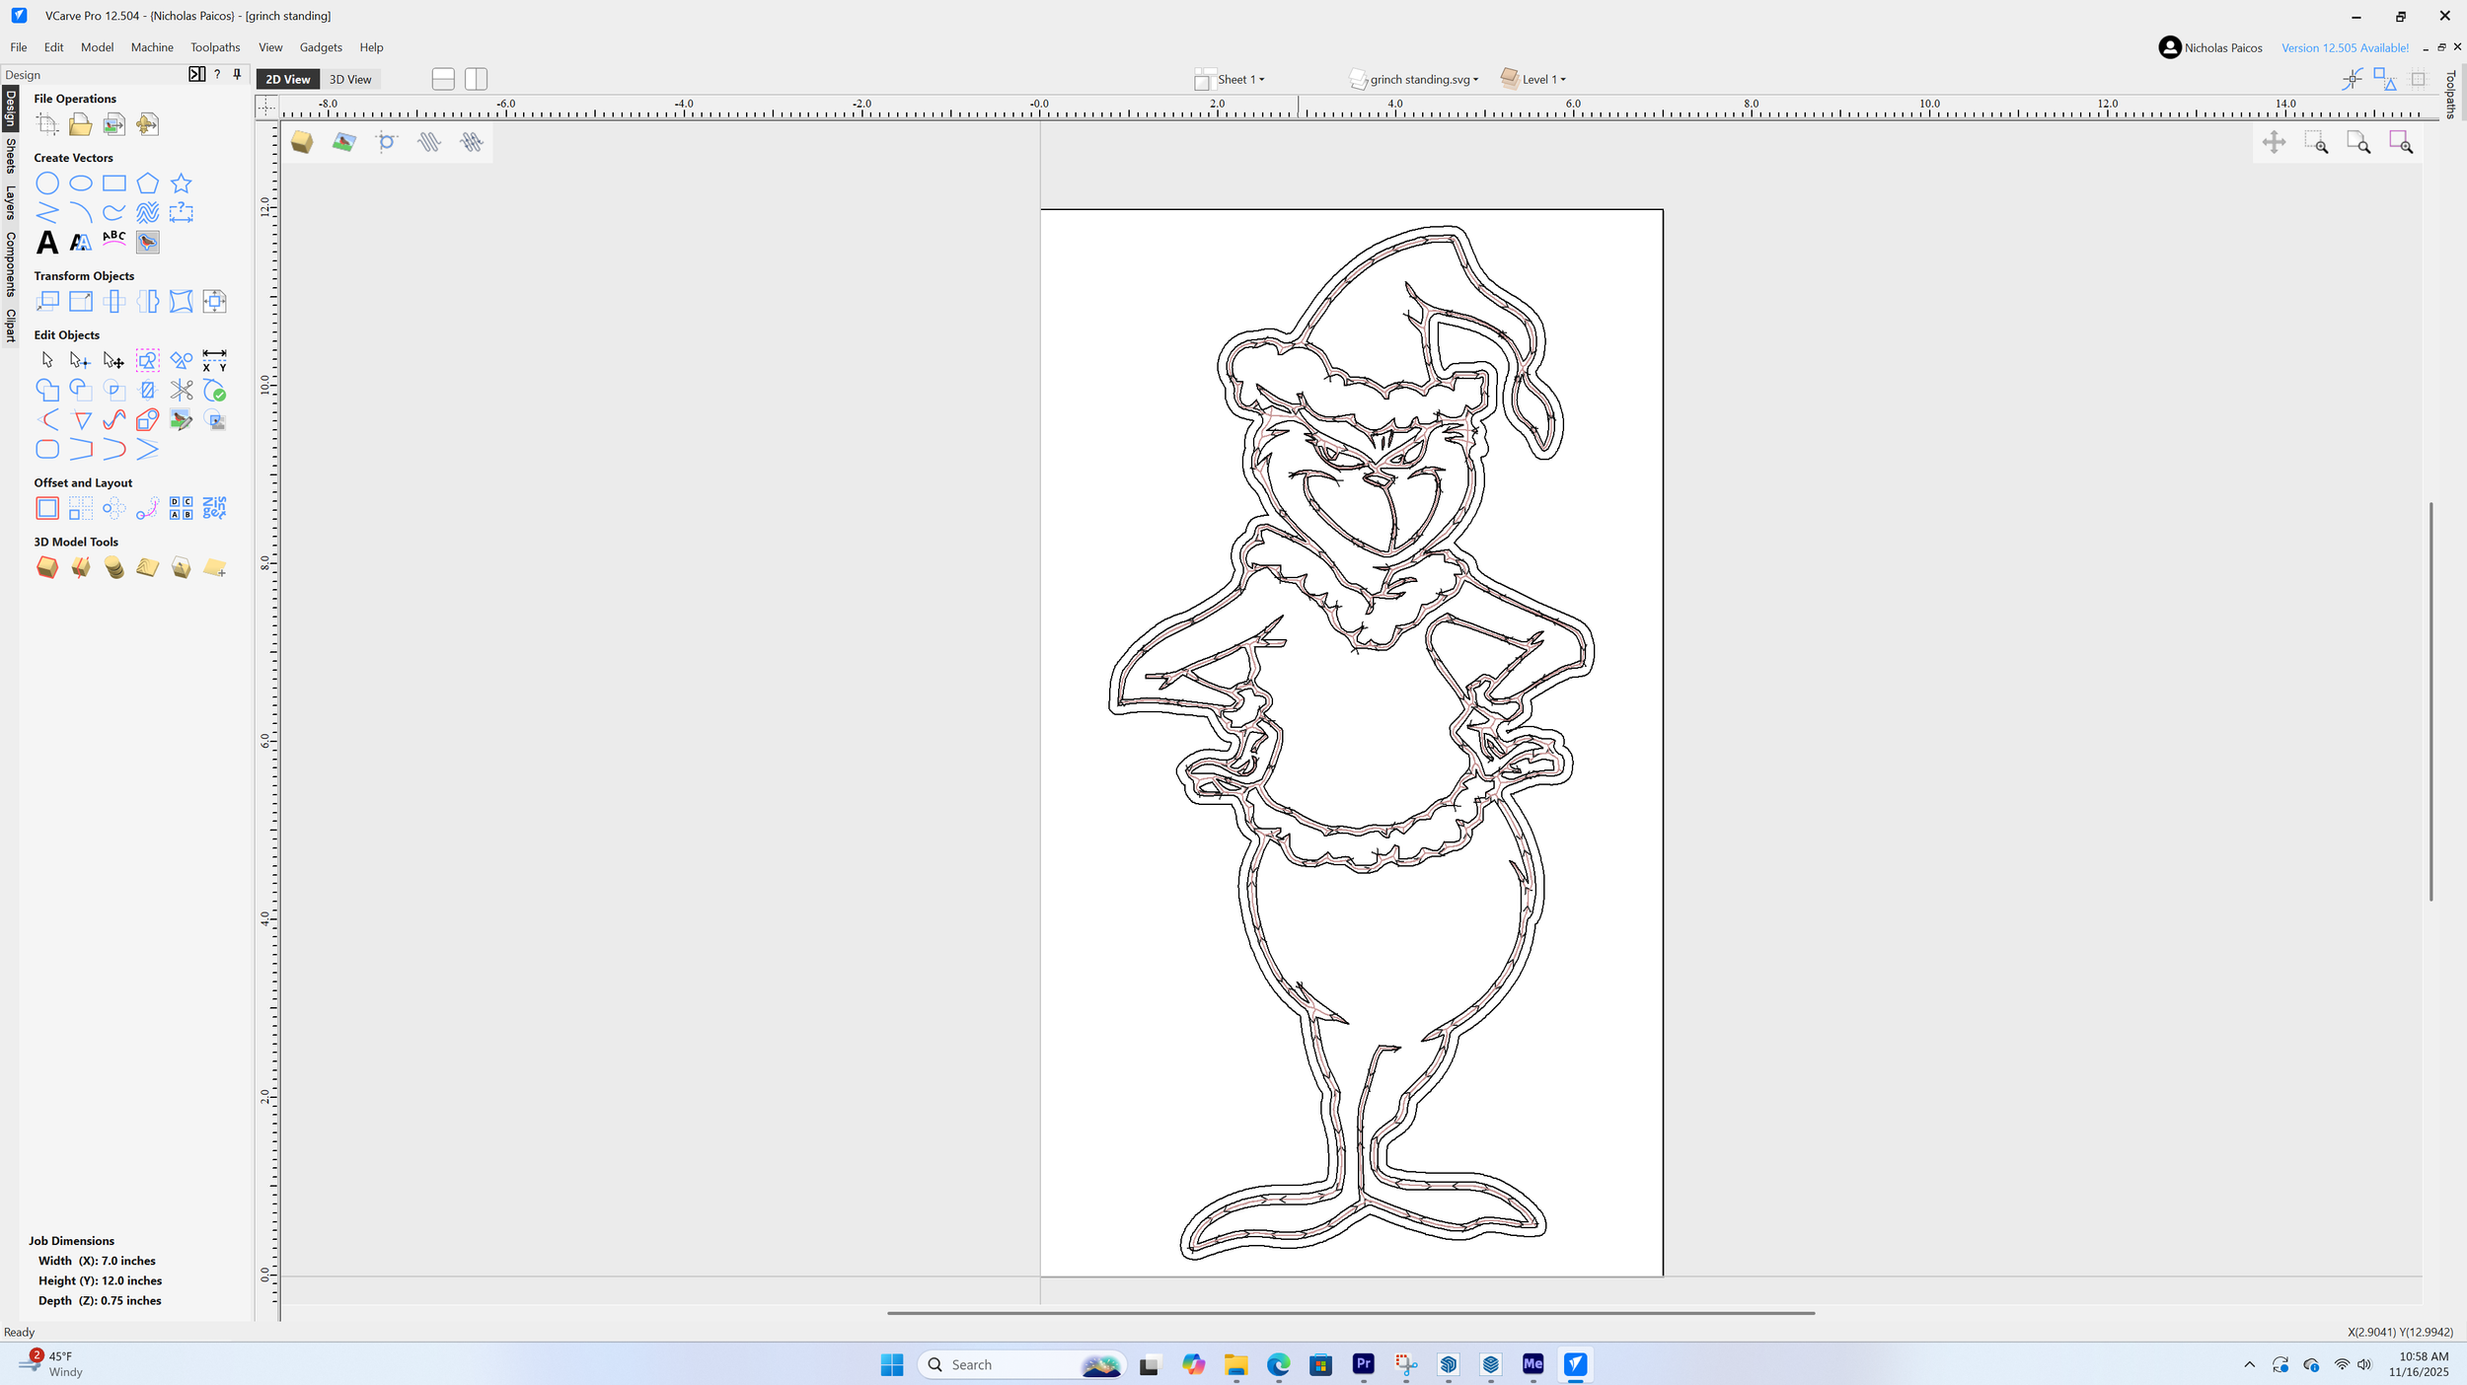Screen dimensions: 2467x1385
Task: Click the Fit Curves to Vectors icon
Action: pos(114,420)
